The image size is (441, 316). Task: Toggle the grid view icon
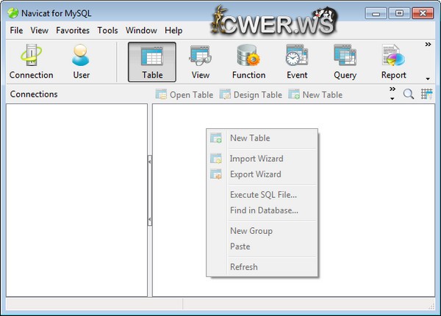tap(427, 95)
